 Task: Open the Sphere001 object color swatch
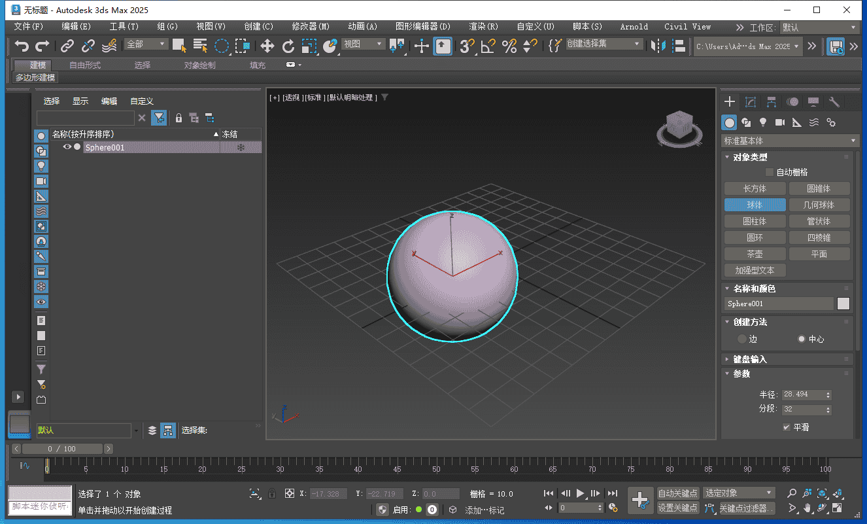pyautogui.click(x=843, y=303)
